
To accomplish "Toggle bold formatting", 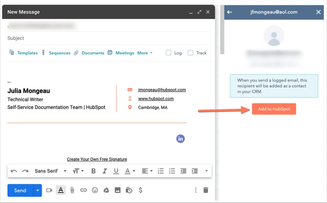I will (93, 171).
